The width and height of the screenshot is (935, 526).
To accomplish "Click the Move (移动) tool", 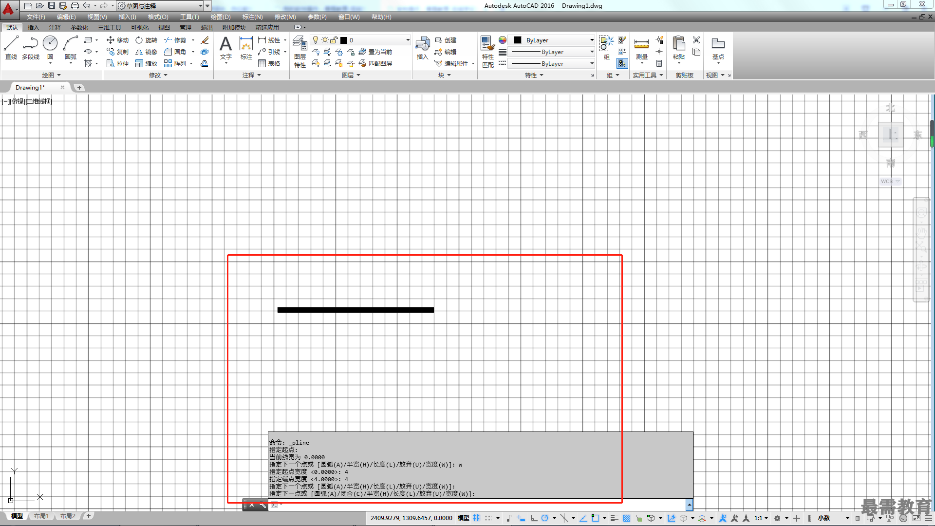I will 117,40.
